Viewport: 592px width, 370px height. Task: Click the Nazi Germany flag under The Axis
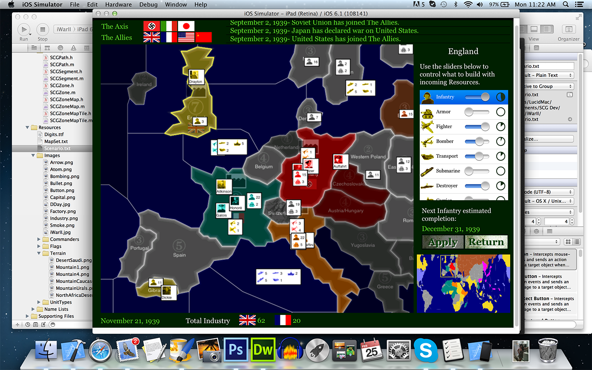tap(151, 25)
